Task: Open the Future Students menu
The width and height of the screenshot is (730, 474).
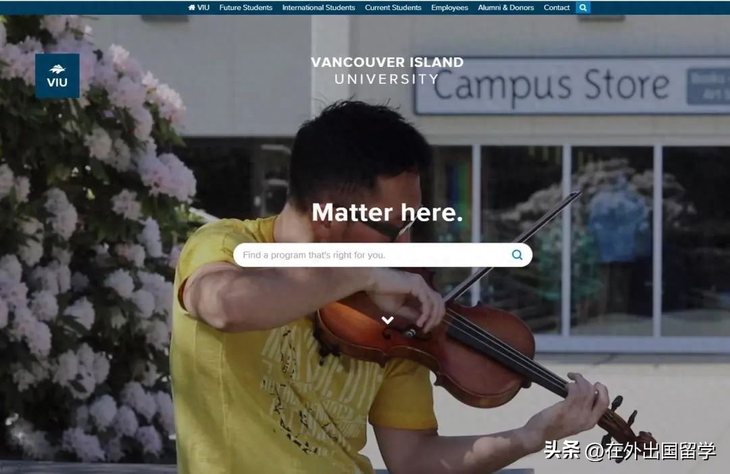Action: (245, 7)
